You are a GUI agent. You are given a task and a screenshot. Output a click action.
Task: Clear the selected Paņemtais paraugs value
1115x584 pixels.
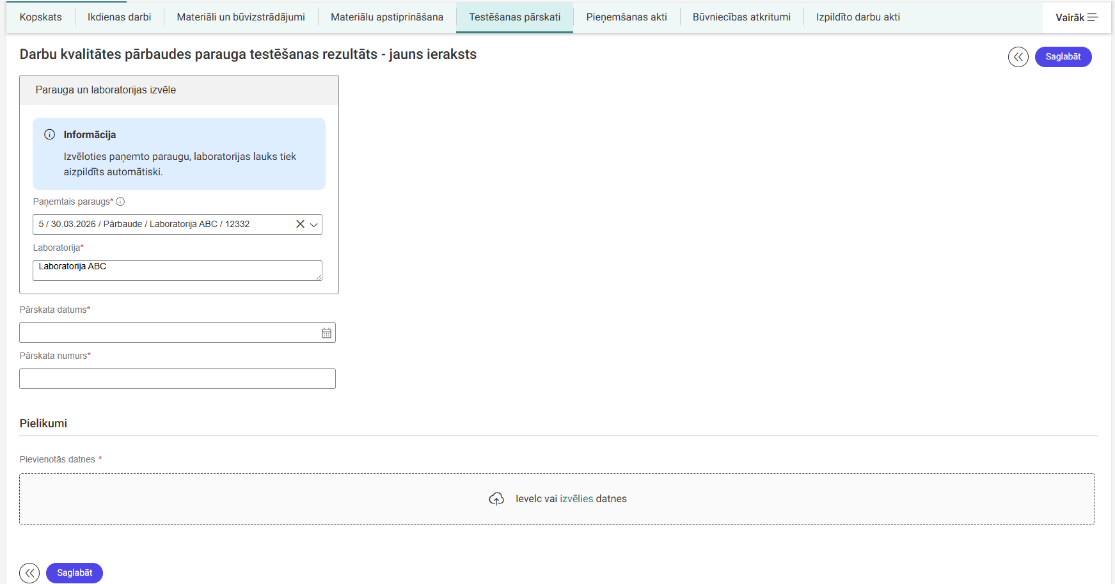coord(300,224)
